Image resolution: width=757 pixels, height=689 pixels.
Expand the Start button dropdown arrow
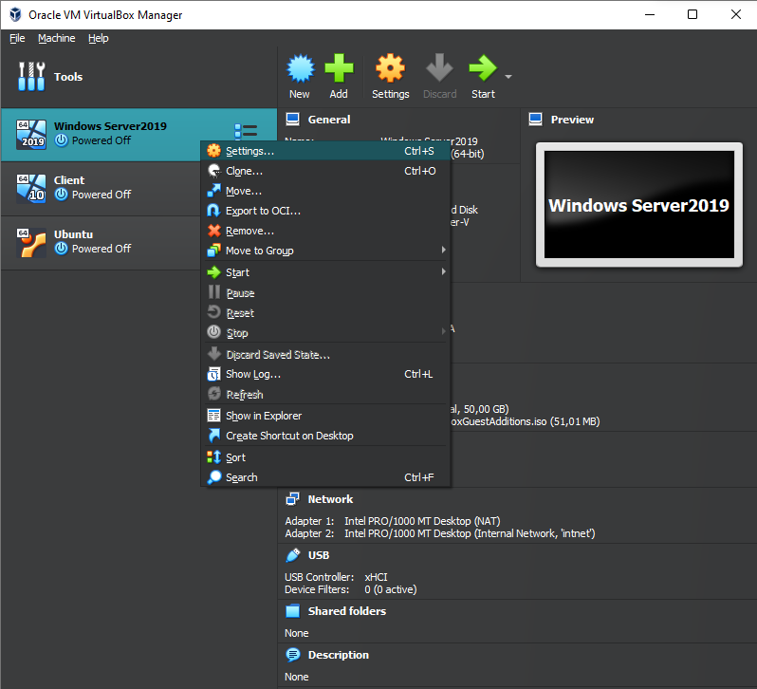pyautogui.click(x=508, y=77)
